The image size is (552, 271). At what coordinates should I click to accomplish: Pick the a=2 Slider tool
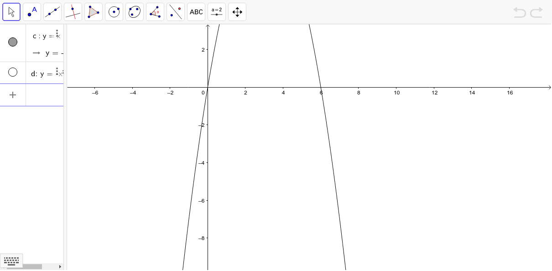point(217,12)
